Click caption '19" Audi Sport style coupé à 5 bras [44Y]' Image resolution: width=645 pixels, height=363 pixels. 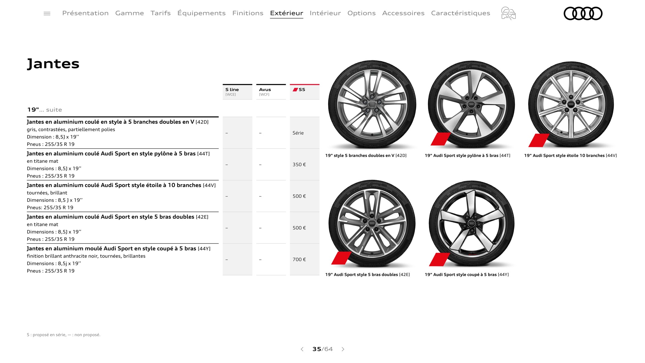click(467, 275)
